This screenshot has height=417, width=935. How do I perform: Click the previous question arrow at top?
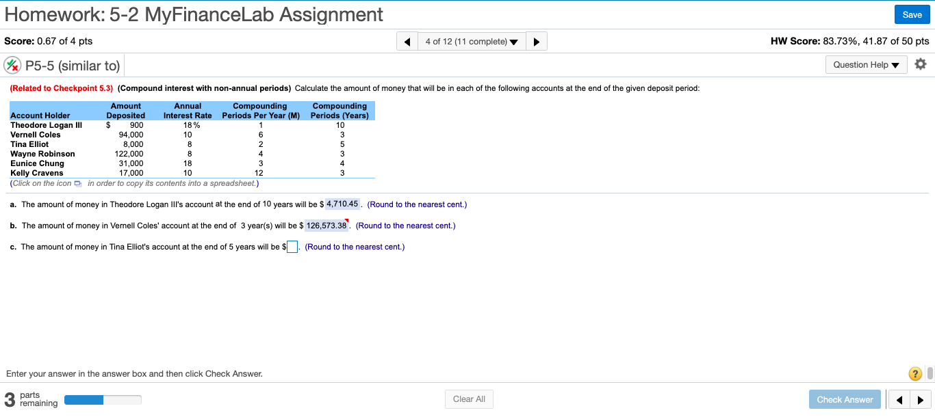[407, 40]
